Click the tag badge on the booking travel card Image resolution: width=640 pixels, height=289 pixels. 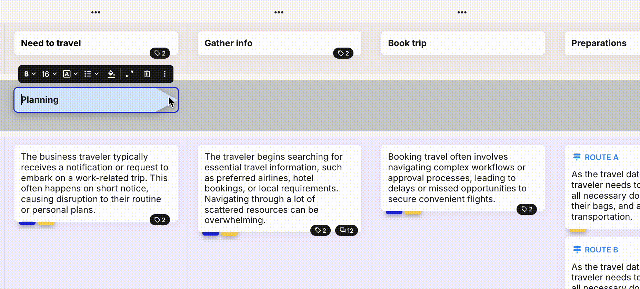point(527,209)
